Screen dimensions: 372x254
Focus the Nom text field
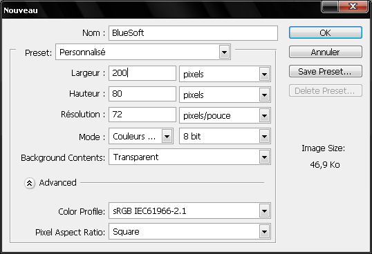193,33
